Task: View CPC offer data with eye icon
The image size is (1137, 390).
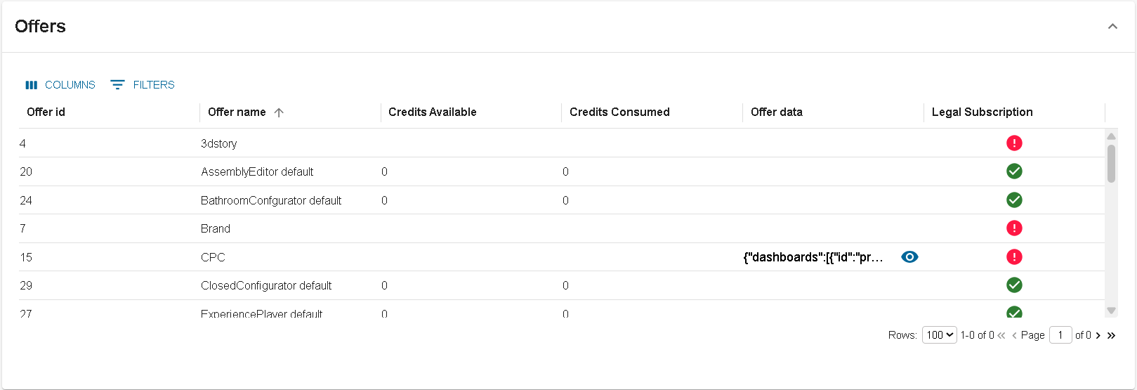Action: 909,257
